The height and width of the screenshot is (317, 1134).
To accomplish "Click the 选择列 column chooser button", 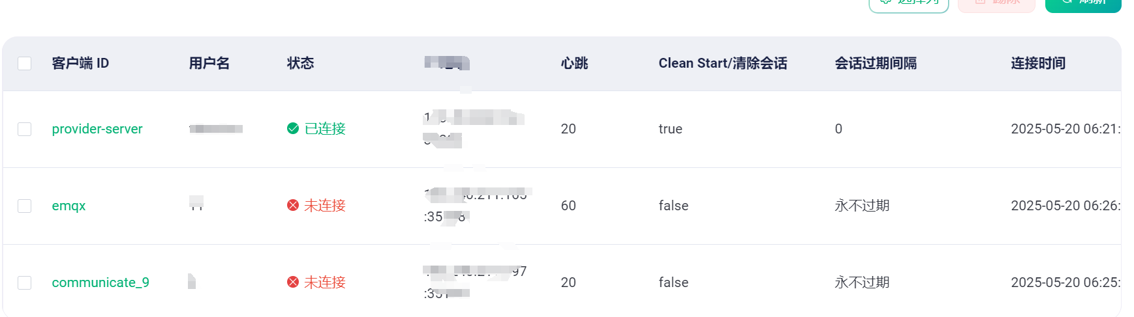I will (909, 3).
